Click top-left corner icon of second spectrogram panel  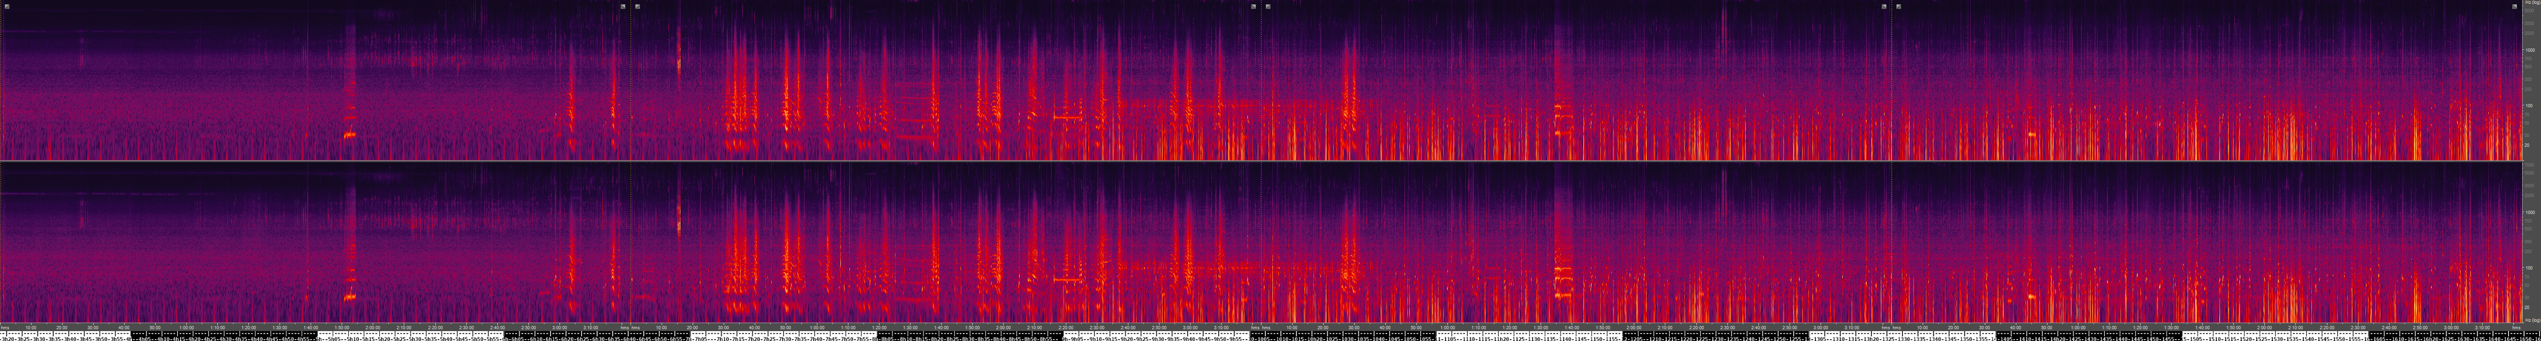pyautogui.click(x=638, y=6)
